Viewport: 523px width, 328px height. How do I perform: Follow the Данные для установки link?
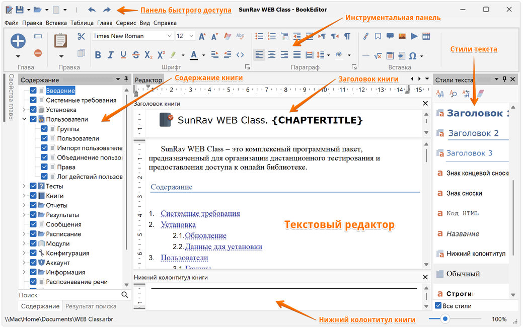(223, 247)
